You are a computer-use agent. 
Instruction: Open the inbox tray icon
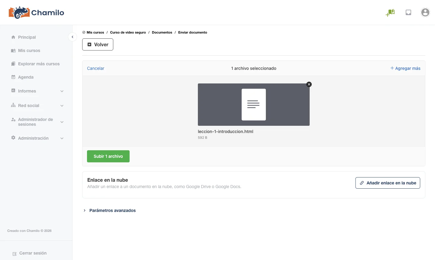tap(408, 12)
